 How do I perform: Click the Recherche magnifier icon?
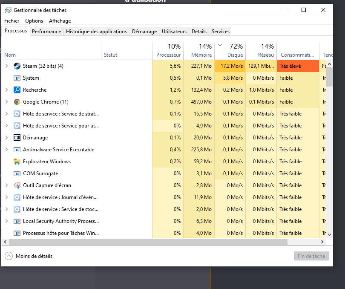pyautogui.click(x=17, y=90)
